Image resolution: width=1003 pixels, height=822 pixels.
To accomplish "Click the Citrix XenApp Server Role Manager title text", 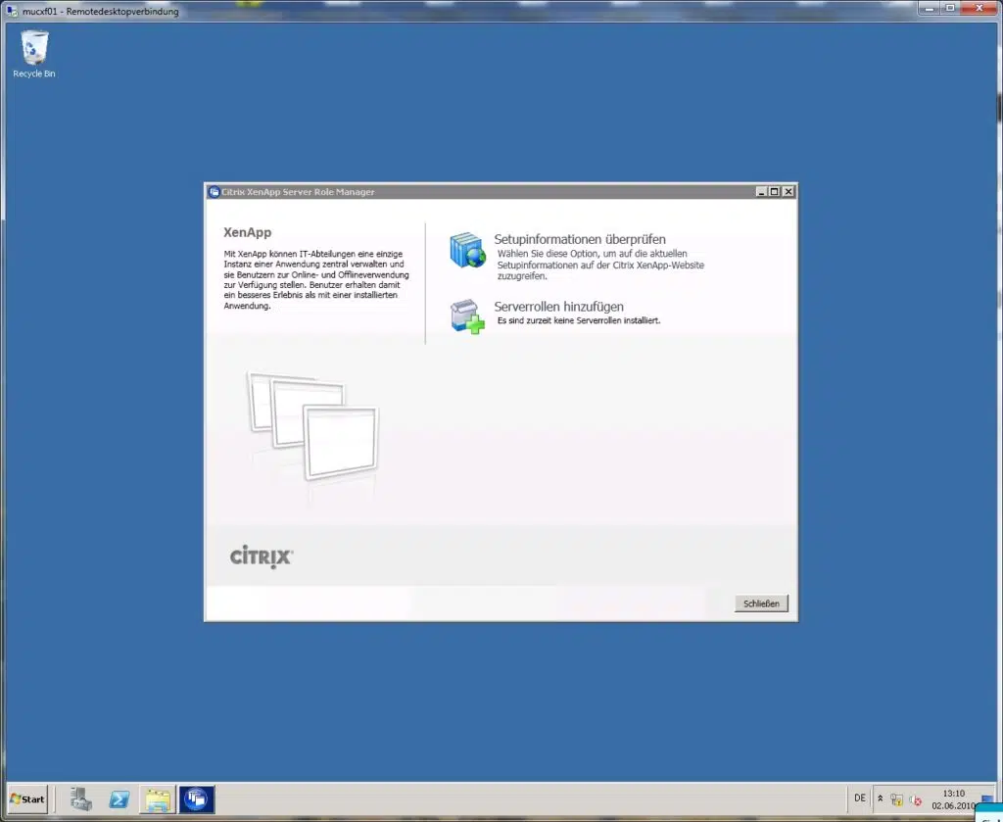I will coord(298,192).
